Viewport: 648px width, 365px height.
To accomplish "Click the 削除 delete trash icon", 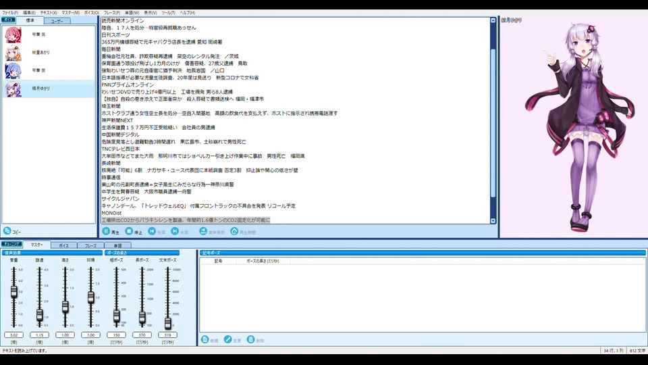I will click(250, 339).
